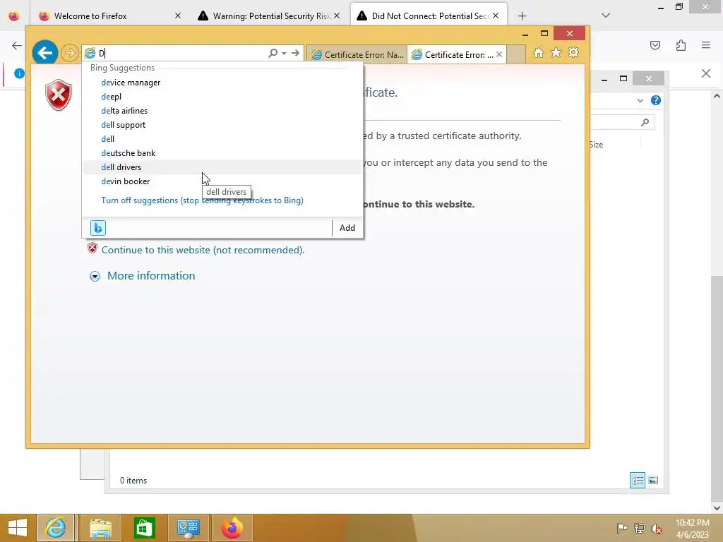Open IE Tools gear icon
The width and height of the screenshot is (723, 542).
coord(573,52)
